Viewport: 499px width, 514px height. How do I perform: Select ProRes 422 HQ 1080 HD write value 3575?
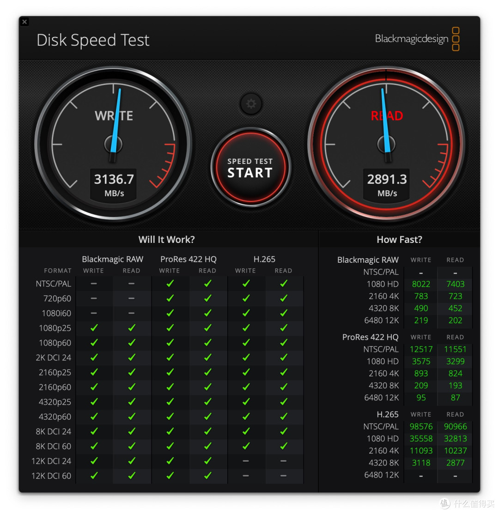[x=421, y=362]
